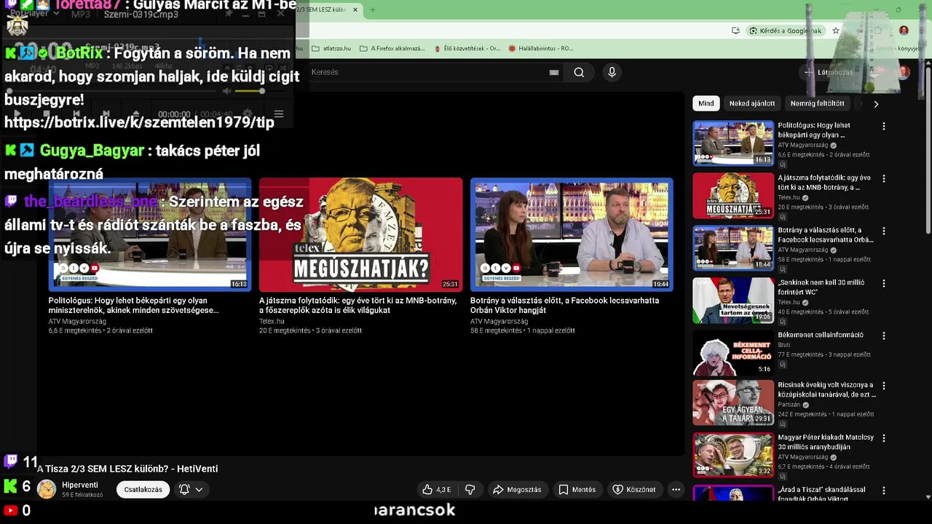Open options menu for Senkinek nem kell video
Viewport: 932px width, 524px height.
point(884,283)
